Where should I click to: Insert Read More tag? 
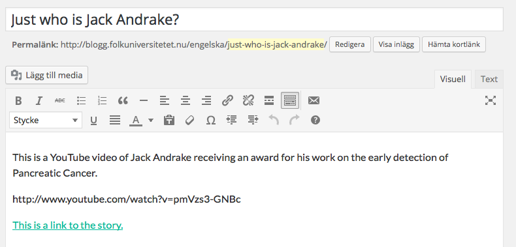pyautogui.click(x=269, y=100)
